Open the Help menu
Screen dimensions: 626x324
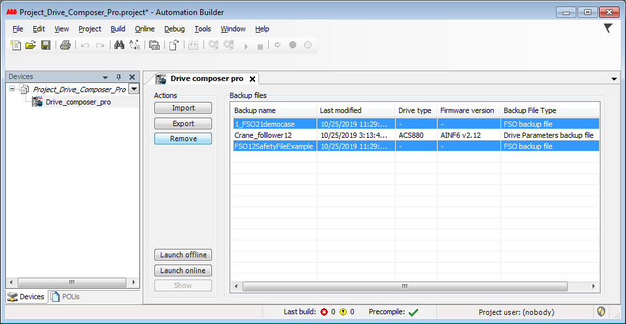coord(262,29)
